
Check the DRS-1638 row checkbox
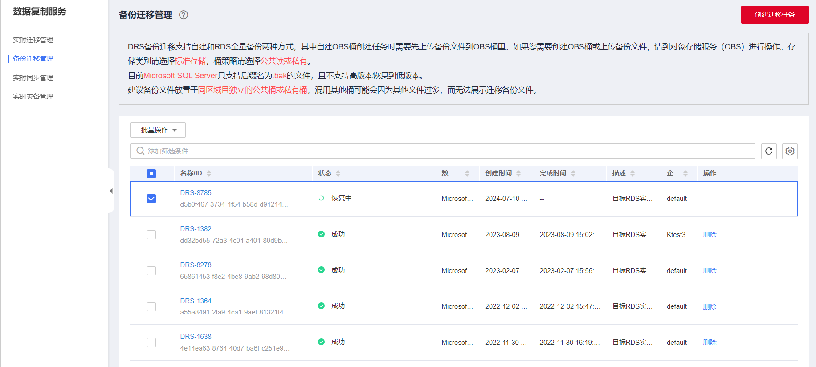point(151,343)
